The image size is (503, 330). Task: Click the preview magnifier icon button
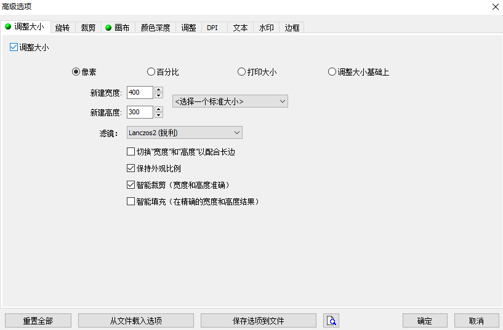coord(331,321)
